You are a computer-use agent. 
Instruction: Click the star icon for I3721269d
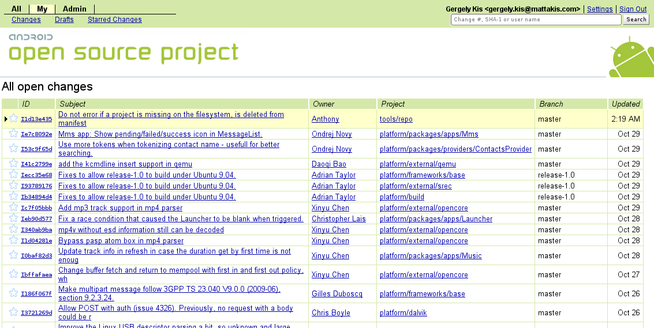coord(13,312)
